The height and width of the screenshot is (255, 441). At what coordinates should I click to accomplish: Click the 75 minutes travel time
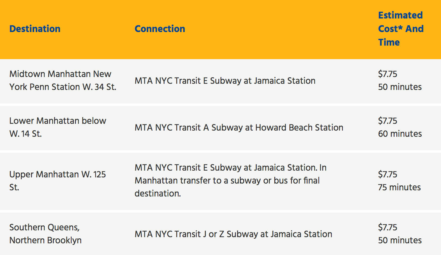[x=399, y=187]
